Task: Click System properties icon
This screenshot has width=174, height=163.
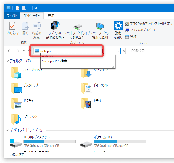Action: (127, 30)
